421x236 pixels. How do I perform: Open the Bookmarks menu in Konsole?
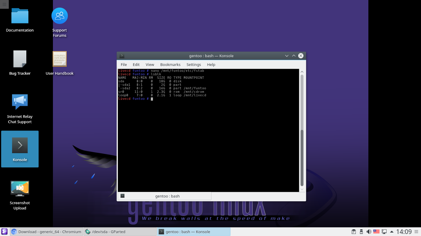pyautogui.click(x=170, y=65)
